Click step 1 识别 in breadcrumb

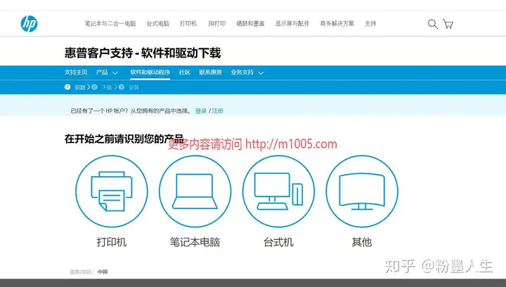coord(75,87)
